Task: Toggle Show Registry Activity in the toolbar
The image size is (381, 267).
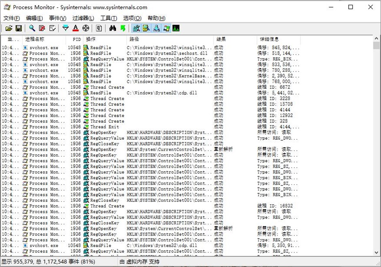Action: (136, 28)
